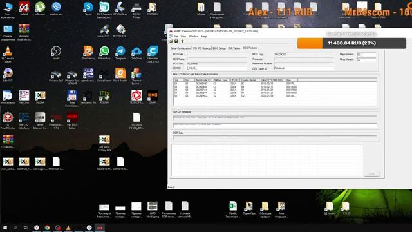The image size is (412, 232).
Task: Click the taskbar Search icon
Action: click(15, 227)
